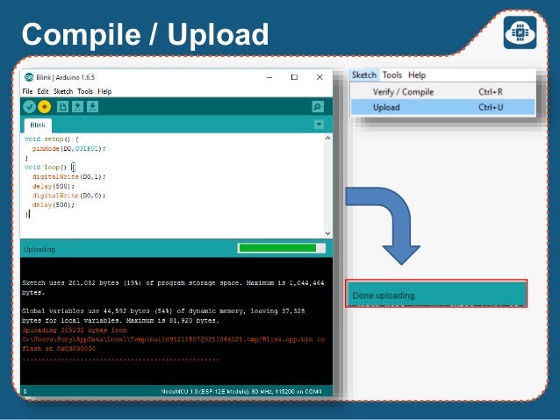Click the Verify checkmark toolbar icon
Screen dimensions: 560x420
pos(29,106)
